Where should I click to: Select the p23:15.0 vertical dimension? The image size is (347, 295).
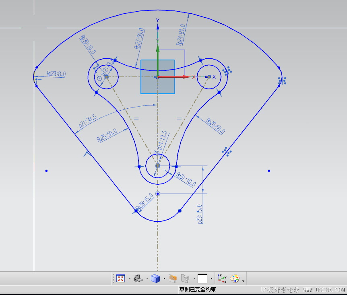[200, 213]
